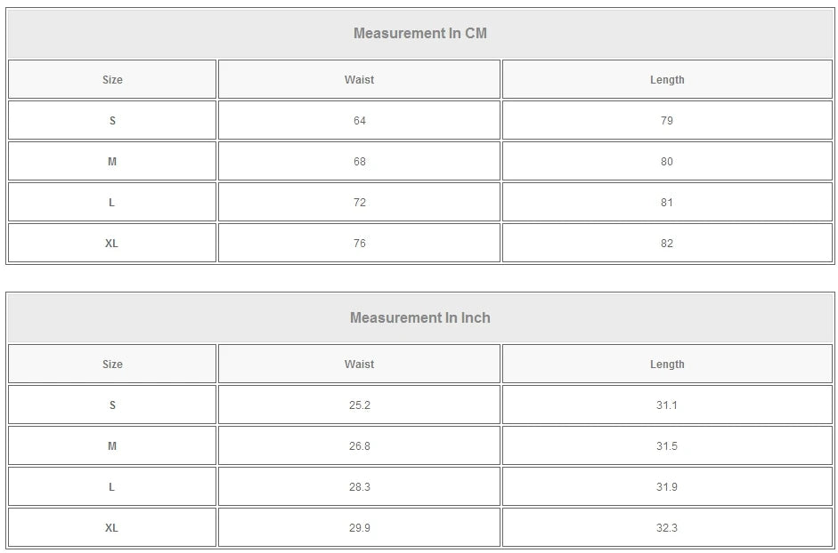Click the waist value 64 cell

click(x=359, y=121)
